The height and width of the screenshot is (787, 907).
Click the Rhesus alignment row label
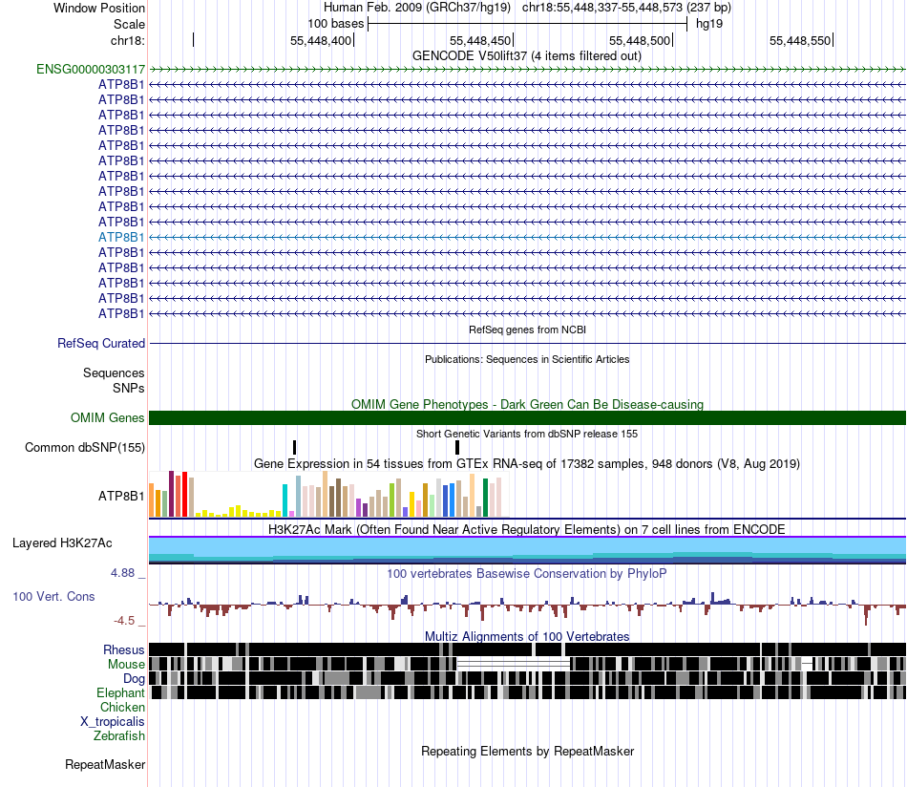pyautogui.click(x=123, y=649)
